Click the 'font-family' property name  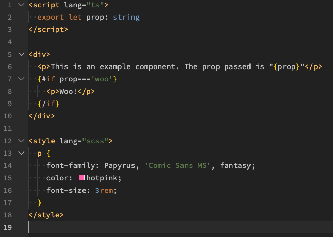point(71,165)
